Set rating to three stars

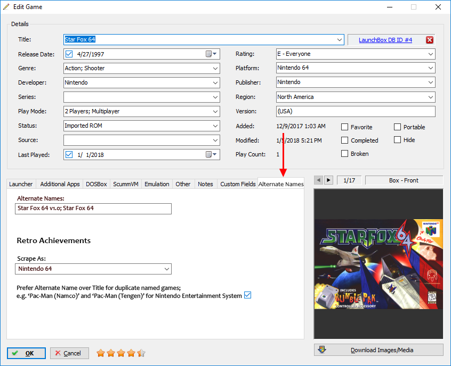pos(121,353)
